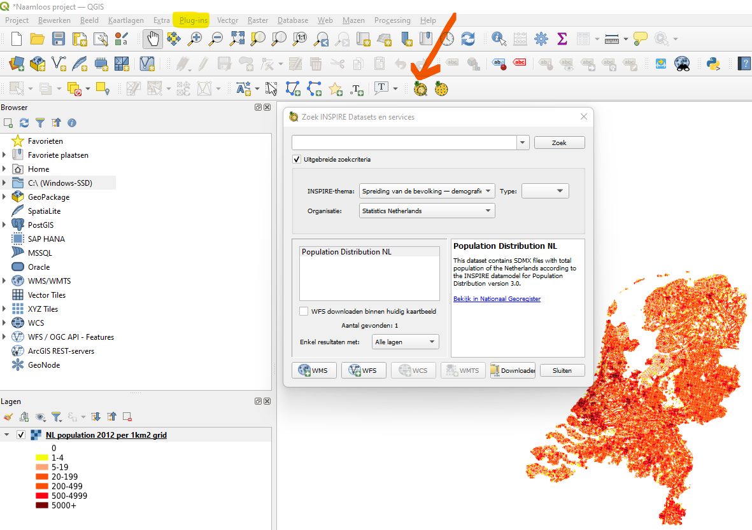Viewport: 752px width, 530px height.
Task: Open the Plug-ins menu
Action: click(x=194, y=20)
